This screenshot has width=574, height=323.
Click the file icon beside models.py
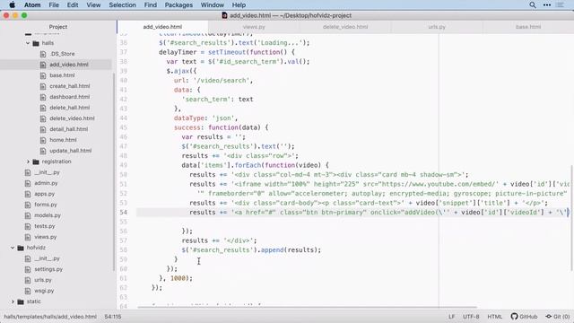coord(28,215)
